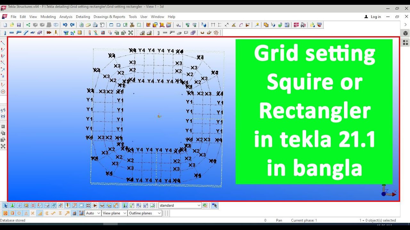Open the 3D cube side panel icon

click(x=405, y=33)
